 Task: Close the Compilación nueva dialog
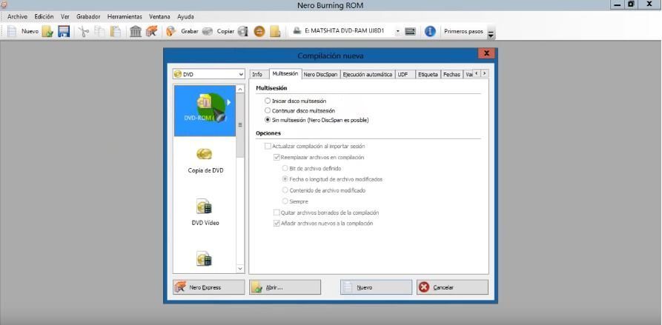point(486,53)
